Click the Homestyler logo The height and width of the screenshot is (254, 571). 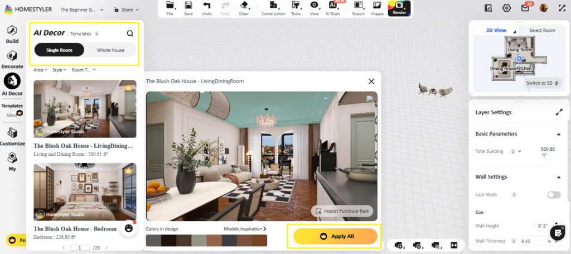click(x=28, y=9)
